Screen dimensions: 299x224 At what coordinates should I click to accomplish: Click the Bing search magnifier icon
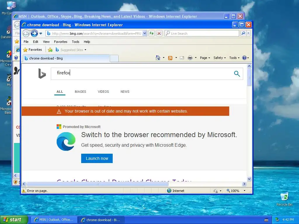237,73
